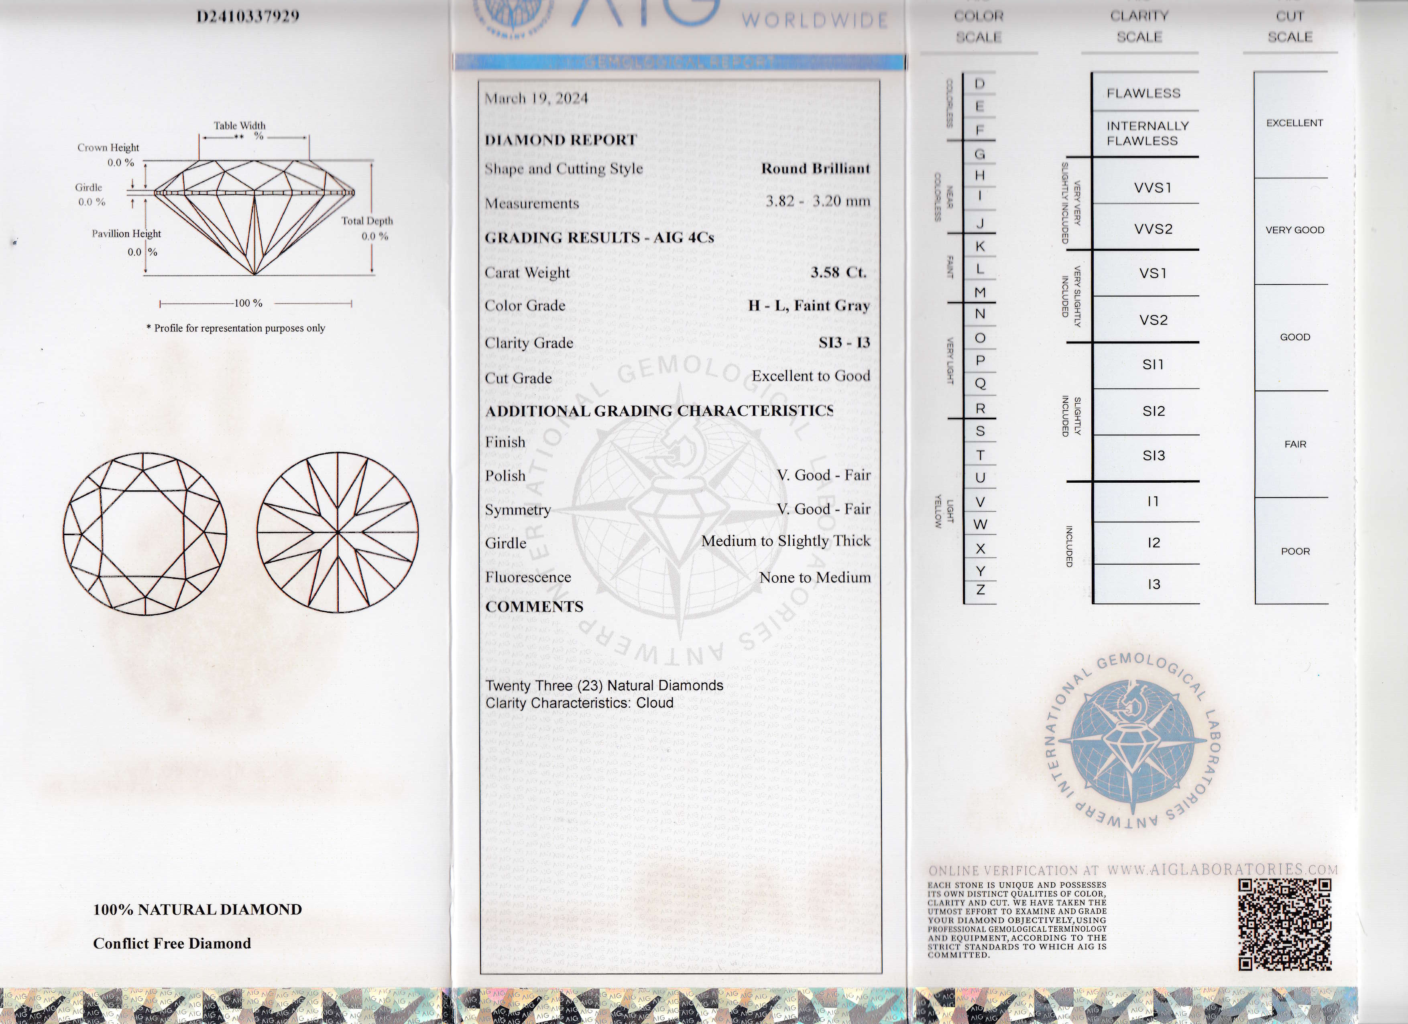Click "Twenty Three (23) Natural Diamonds" comment
1408x1024 pixels.
(x=604, y=685)
